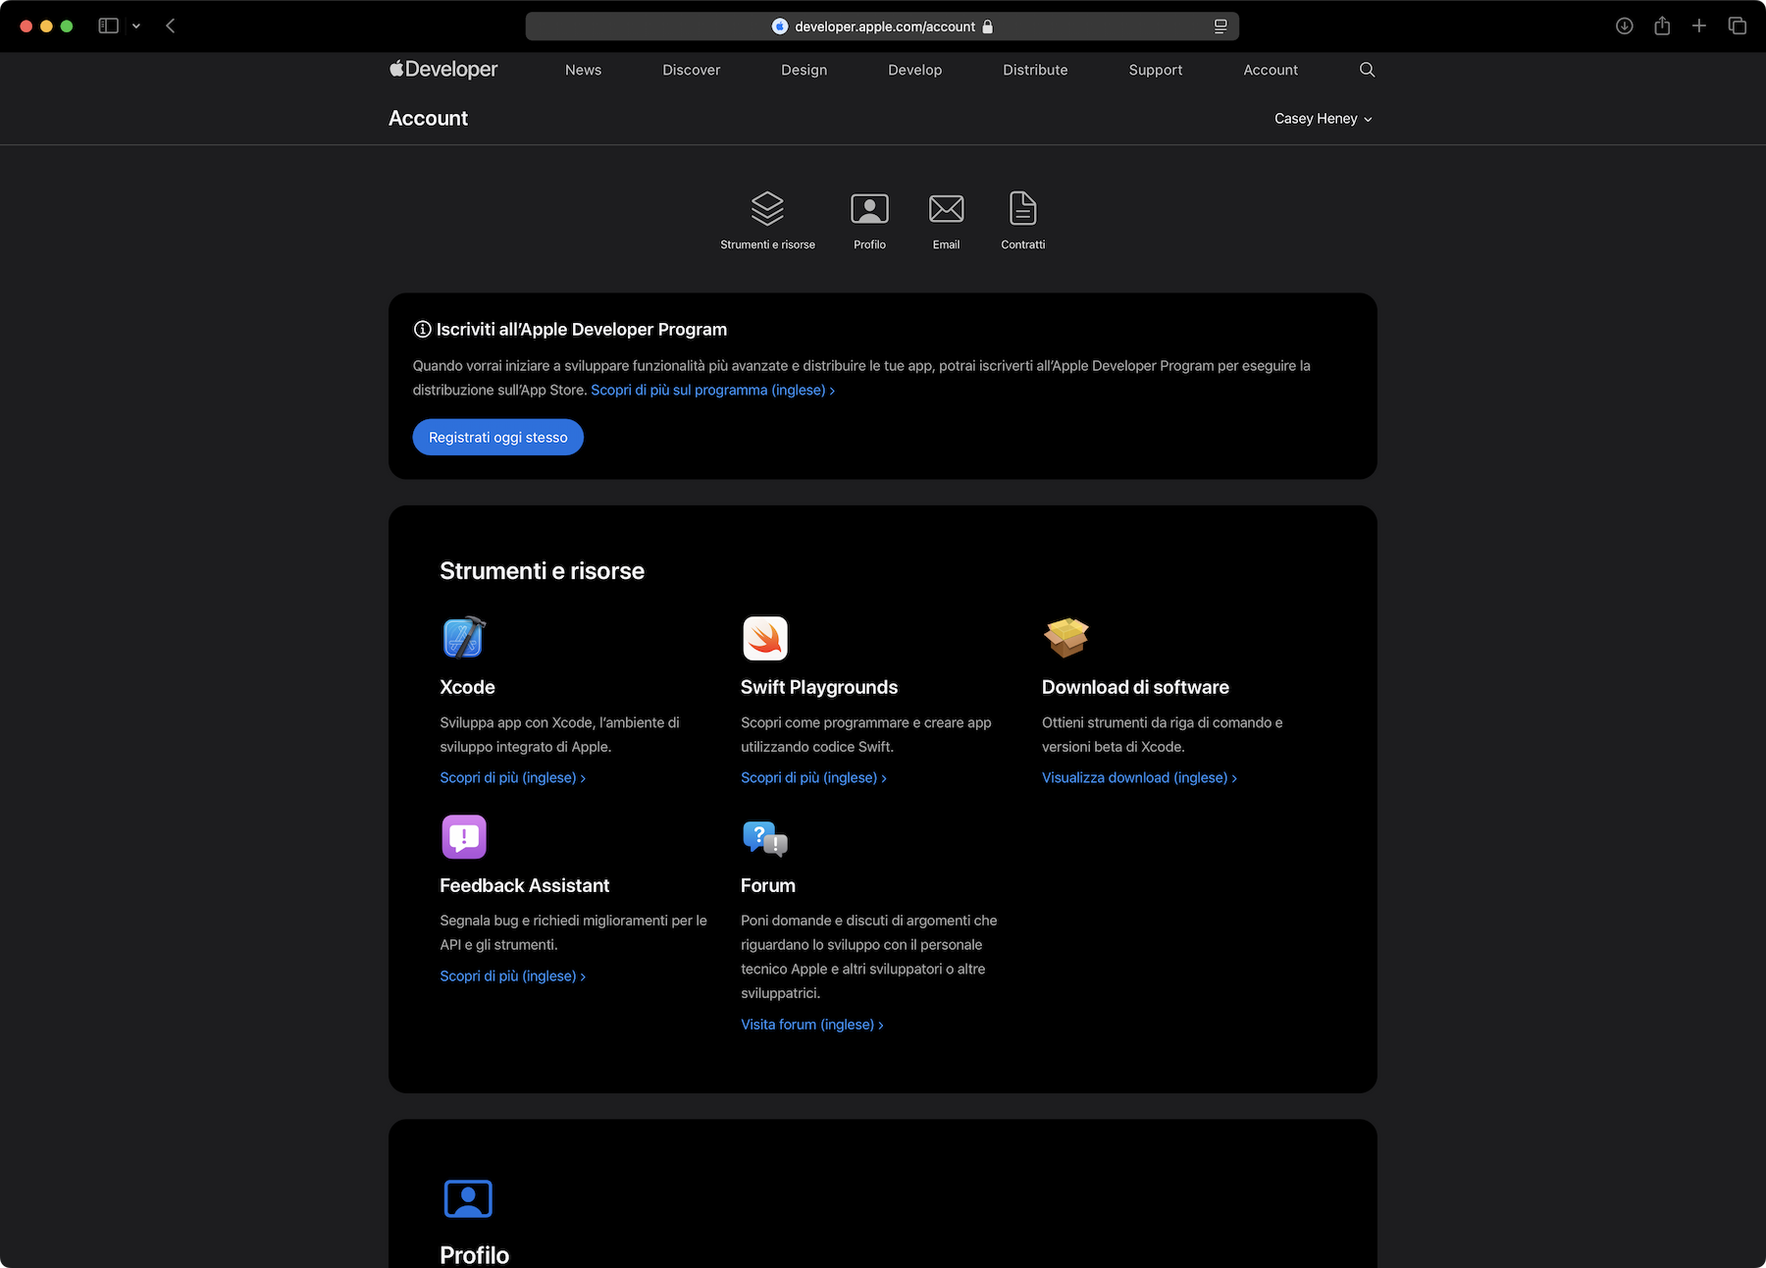Click the Swift Playgrounds icon
Screen dimensions: 1766x1268
(765, 638)
